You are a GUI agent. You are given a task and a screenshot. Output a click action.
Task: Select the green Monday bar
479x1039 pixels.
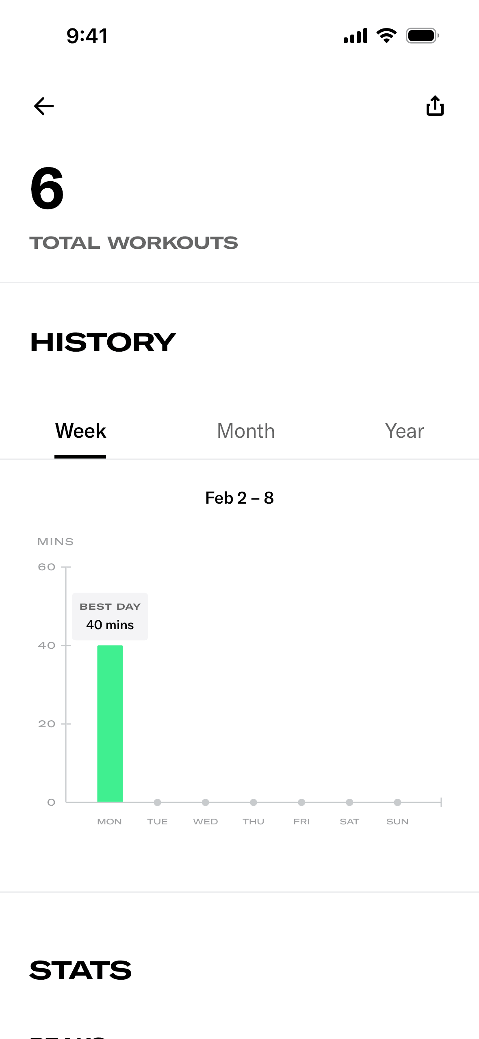[x=110, y=724]
